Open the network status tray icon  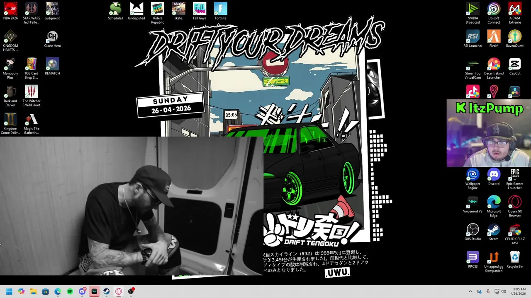point(497,291)
